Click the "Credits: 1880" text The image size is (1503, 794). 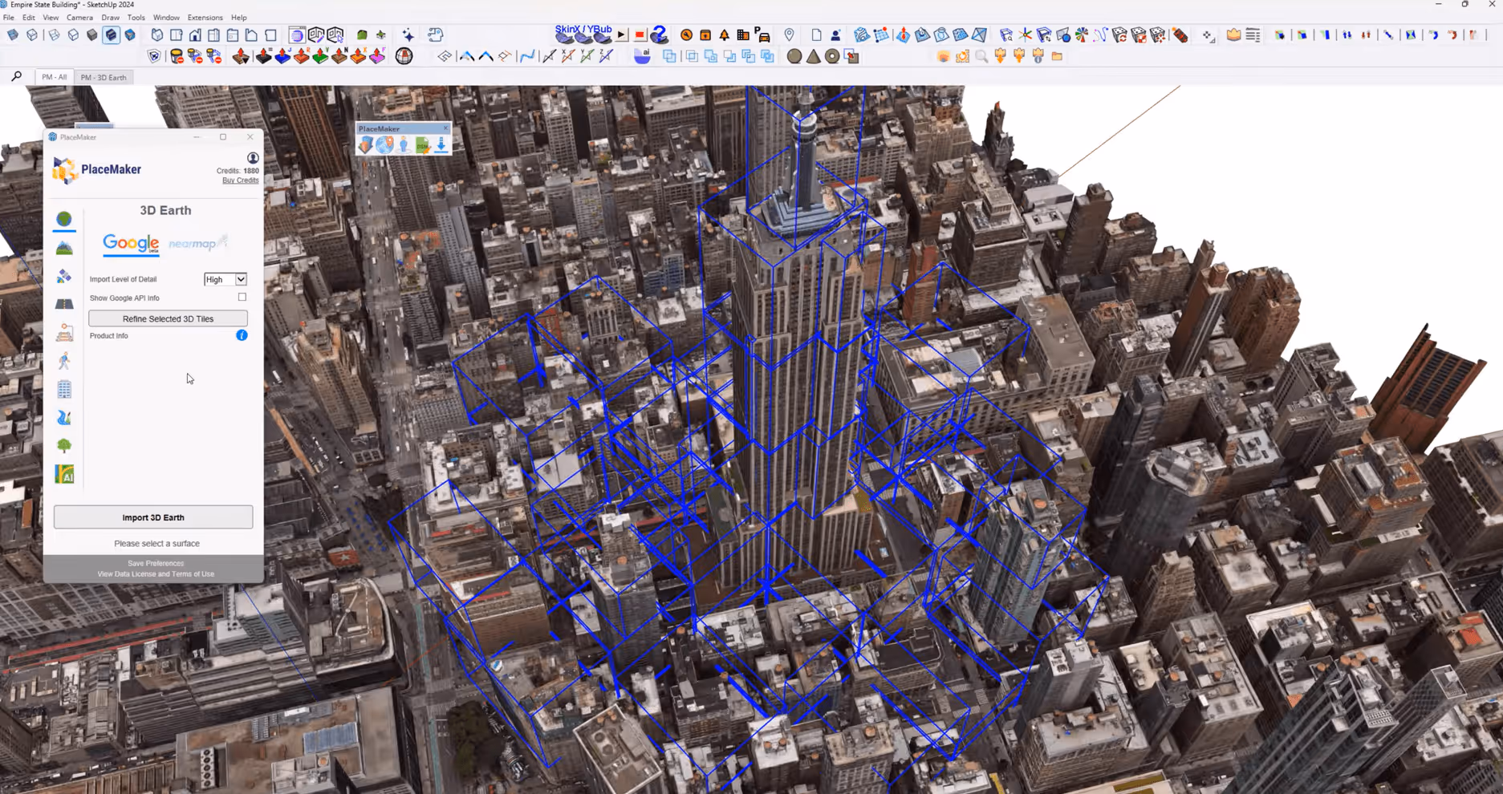click(x=238, y=171)
